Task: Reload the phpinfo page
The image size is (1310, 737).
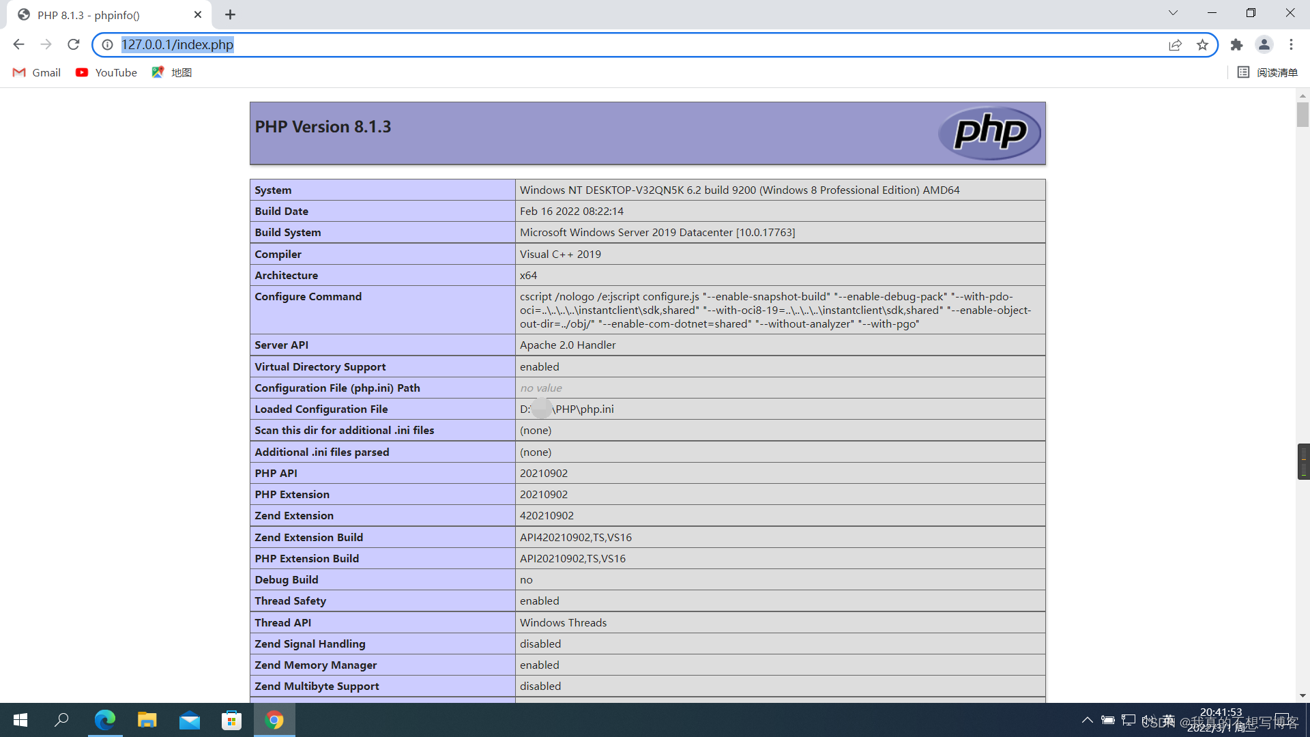Action: [74, 44]
